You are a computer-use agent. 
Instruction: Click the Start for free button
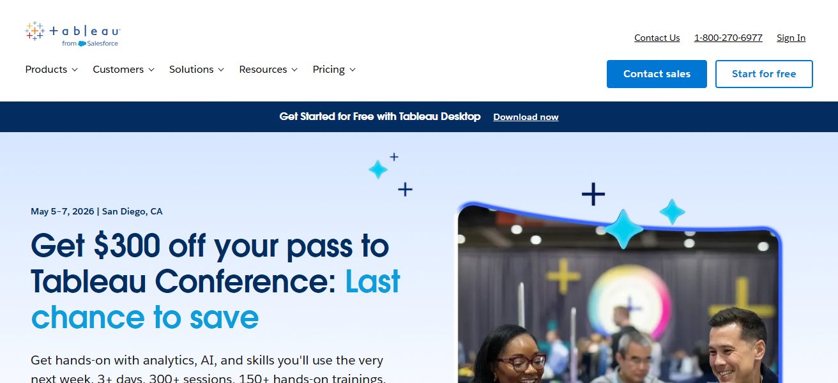(x=764, y=74)
